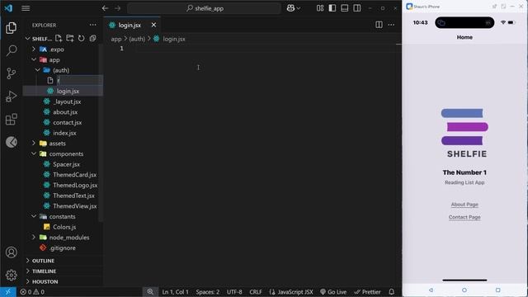Viewport: 528px width, 297px height.
Task: Click the Customize Layout icon
Action: 320,8
